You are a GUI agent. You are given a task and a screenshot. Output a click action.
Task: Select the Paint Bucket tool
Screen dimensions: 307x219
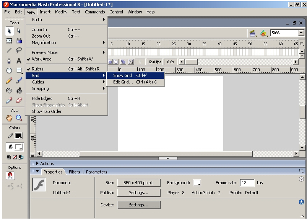[19, 90]
